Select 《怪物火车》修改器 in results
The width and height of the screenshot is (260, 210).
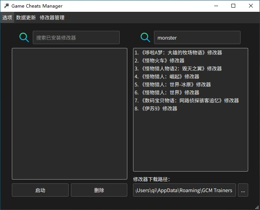(x=159, y=60)
